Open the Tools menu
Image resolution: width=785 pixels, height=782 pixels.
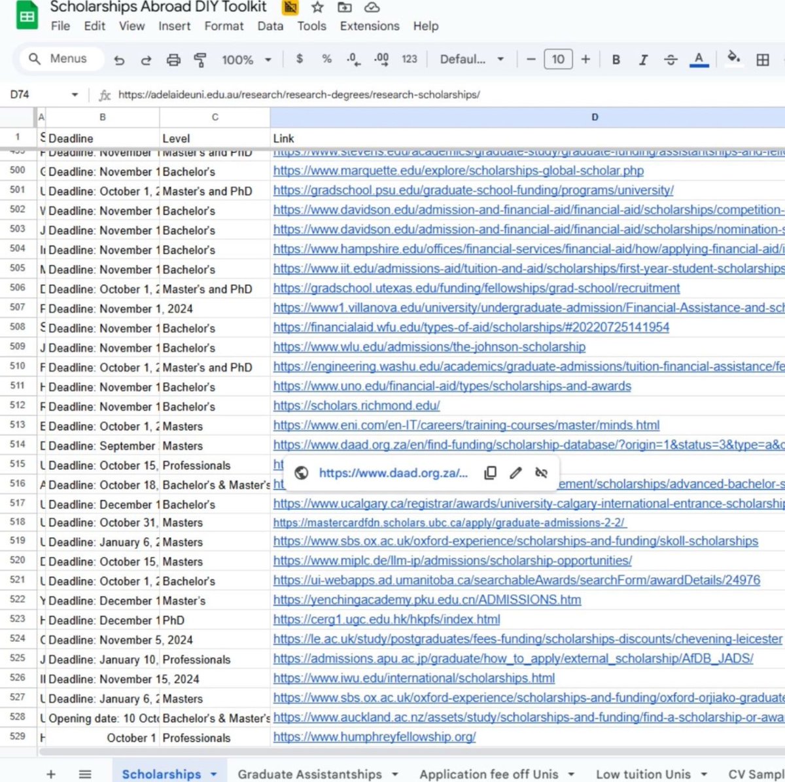coord(311,26)
